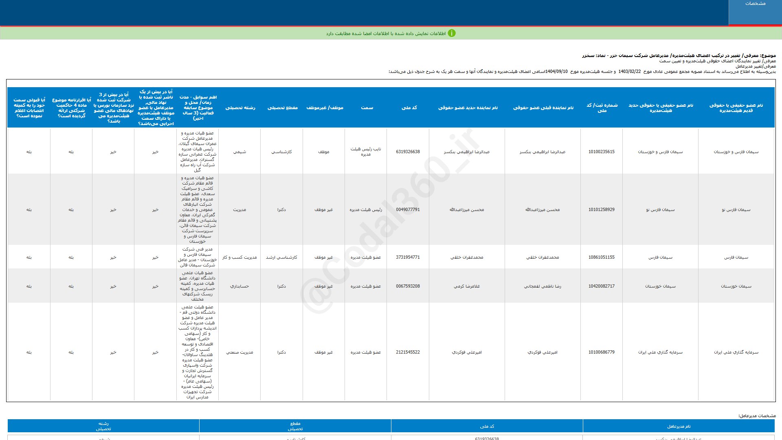
Task: Click the subject title line with نماد سخزر
Action: pyautogui.click(x=679, y=55)
